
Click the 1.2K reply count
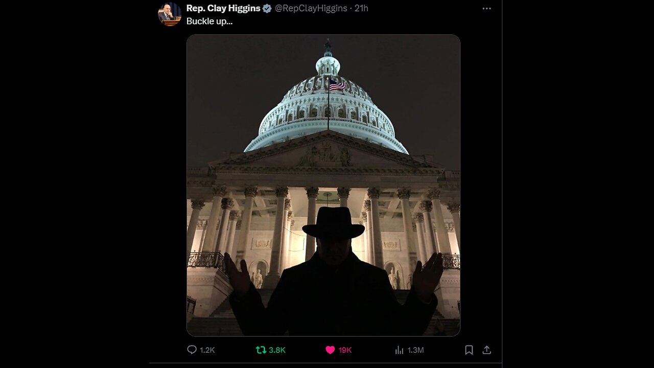point(207,350)
